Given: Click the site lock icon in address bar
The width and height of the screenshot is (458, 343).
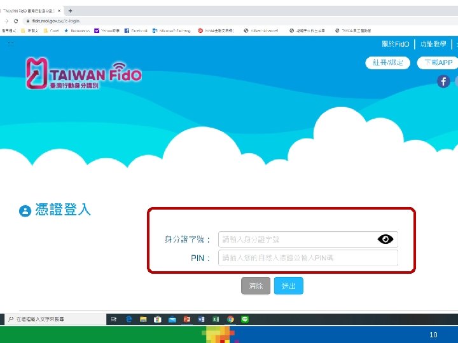Looking at the screenshot, I should pos(28,21).
